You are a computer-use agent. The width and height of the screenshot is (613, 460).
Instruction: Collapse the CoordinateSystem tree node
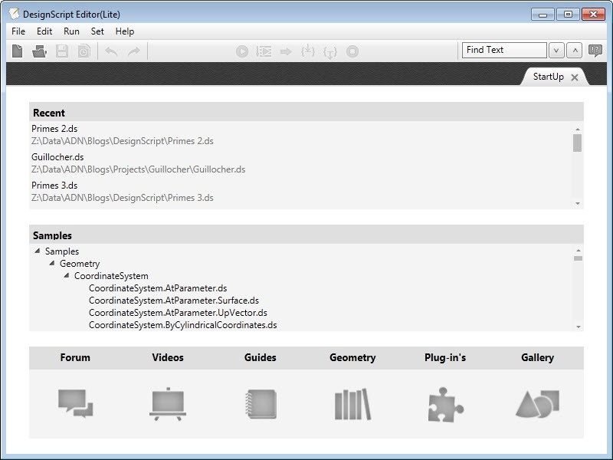coord(67,275)
